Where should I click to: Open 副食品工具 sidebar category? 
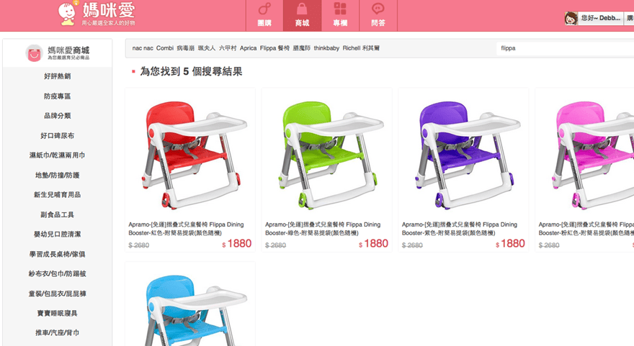tap(58, 215)
